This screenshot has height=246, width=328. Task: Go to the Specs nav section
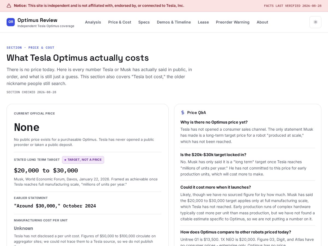(x=144, y=22)
